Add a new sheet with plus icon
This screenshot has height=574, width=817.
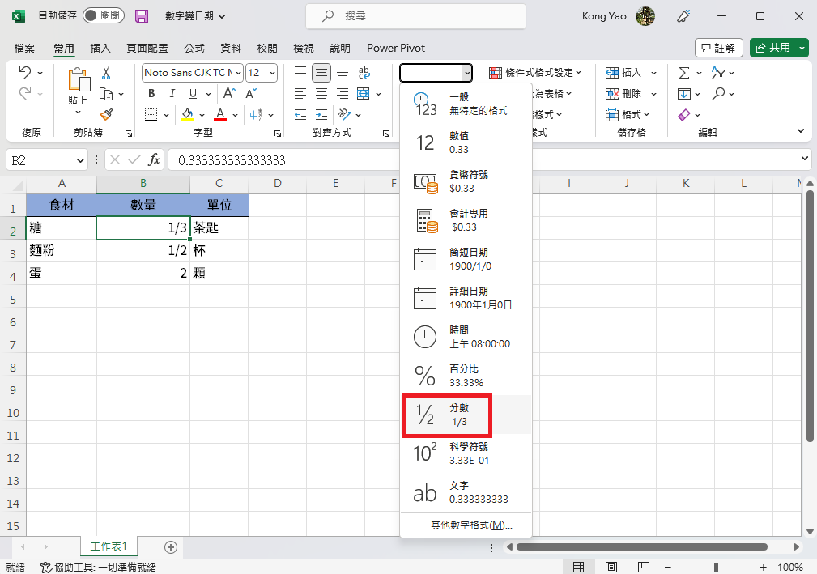coord(170,546)
